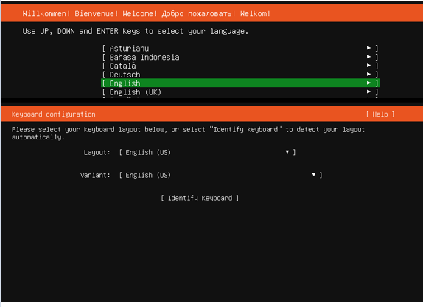
Task: Click the Layout dropdown triangle arrow
Action: coord(287,152)
